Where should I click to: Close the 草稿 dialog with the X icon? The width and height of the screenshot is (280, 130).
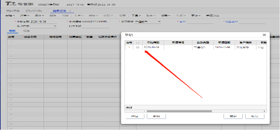[x=264, y=35]
